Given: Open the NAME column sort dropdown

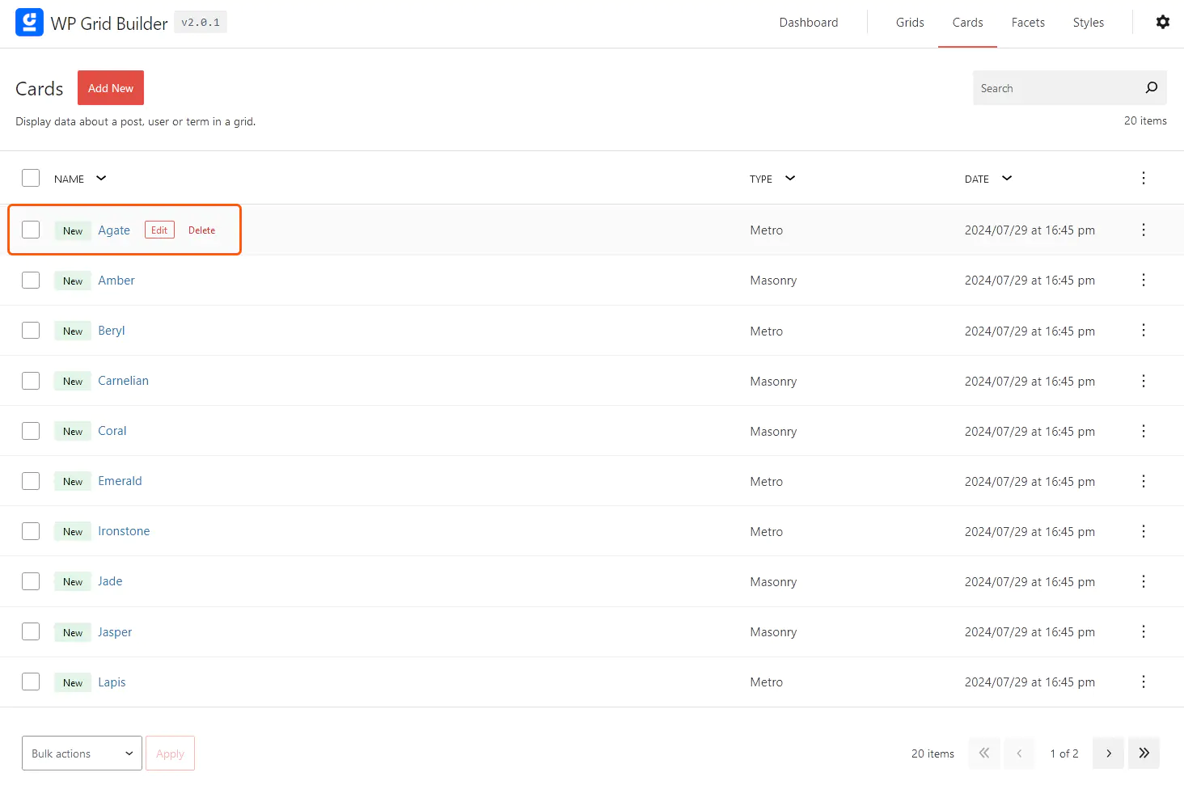Looking at the screenshot, I should tap(100, 178).
